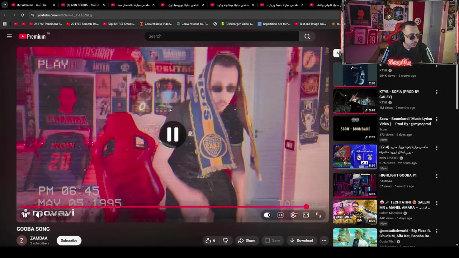Open options for KTYB - SOFIA video
The height and width of the screenshot is (258, 459).
436,92
